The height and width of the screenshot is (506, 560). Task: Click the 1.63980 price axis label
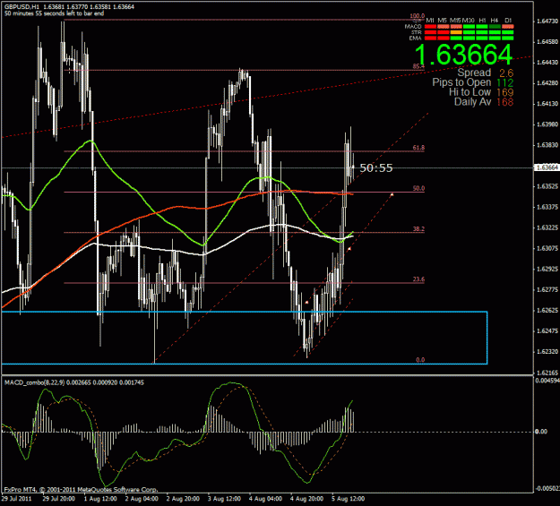pos(547,124)
